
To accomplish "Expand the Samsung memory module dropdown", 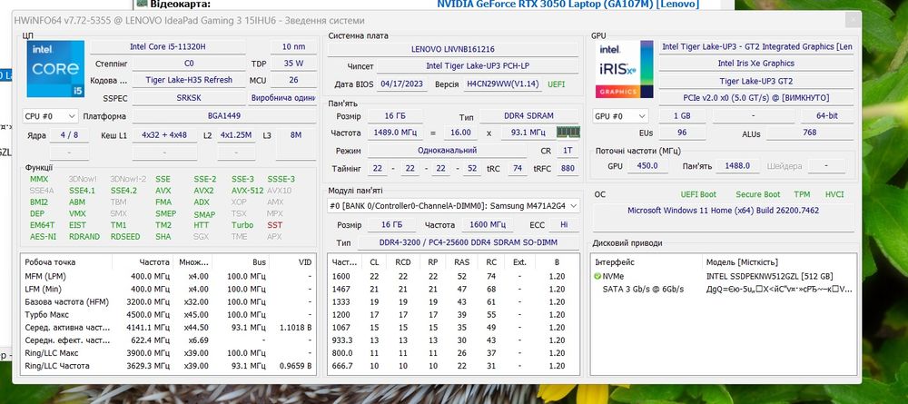I will coord(453,206).
